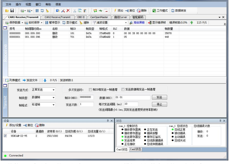Select row with frame ID 181
The width and height of the screenshot is (231, 164).
tap(117, 33)
